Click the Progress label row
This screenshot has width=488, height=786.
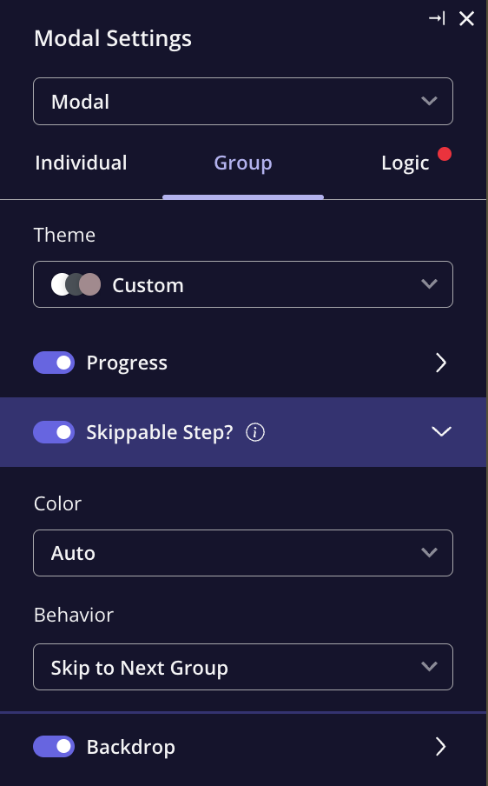coord(243,363)
